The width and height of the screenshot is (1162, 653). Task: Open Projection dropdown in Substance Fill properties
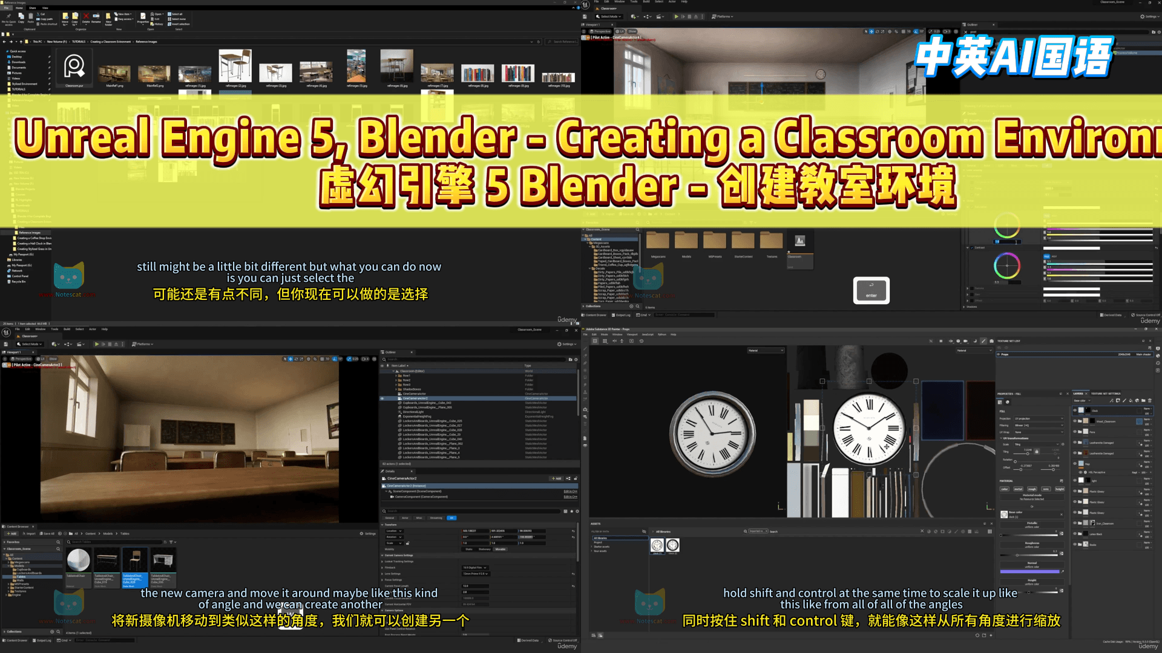point(1039,418)
